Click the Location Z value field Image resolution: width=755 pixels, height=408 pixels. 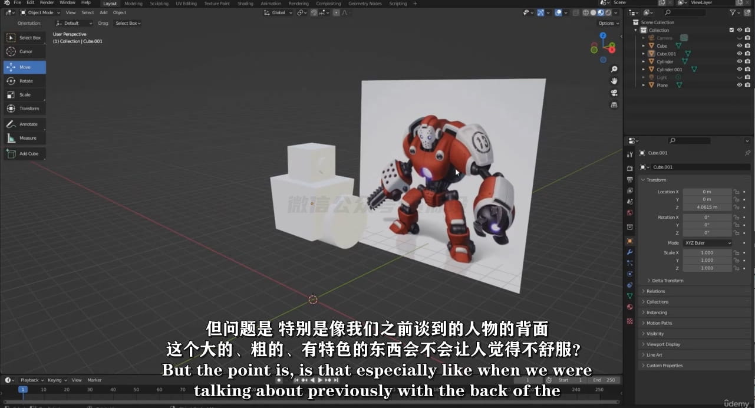707,207
